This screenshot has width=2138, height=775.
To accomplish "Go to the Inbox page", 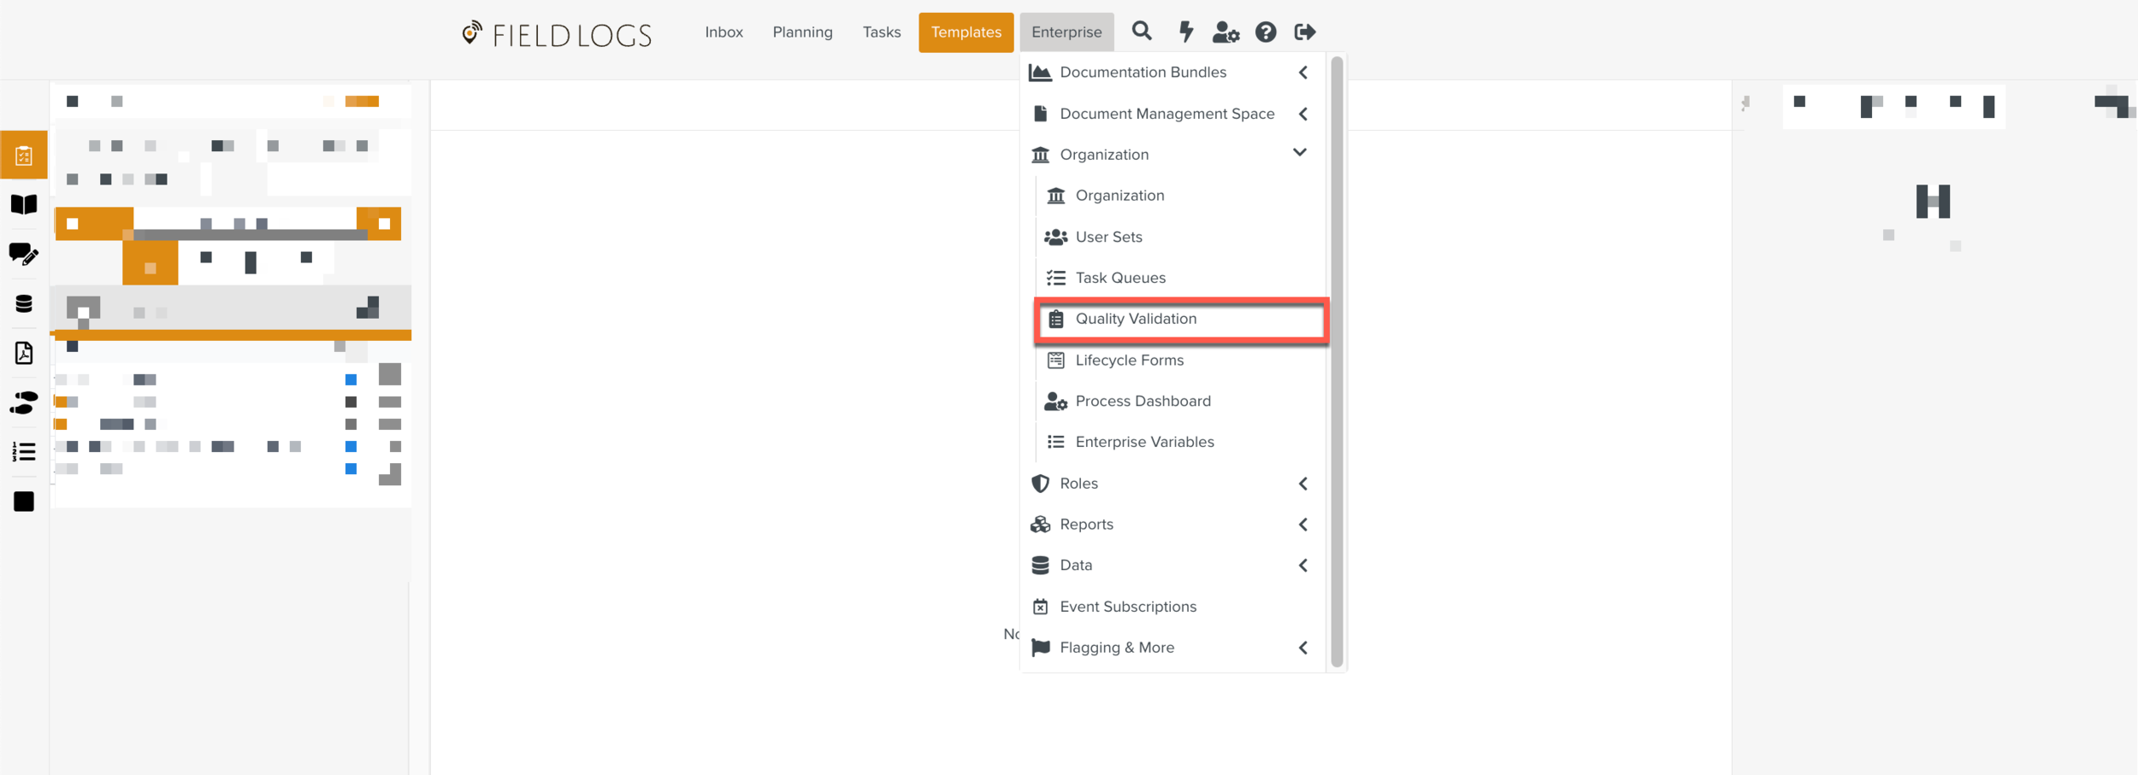I will coord(723,32).
